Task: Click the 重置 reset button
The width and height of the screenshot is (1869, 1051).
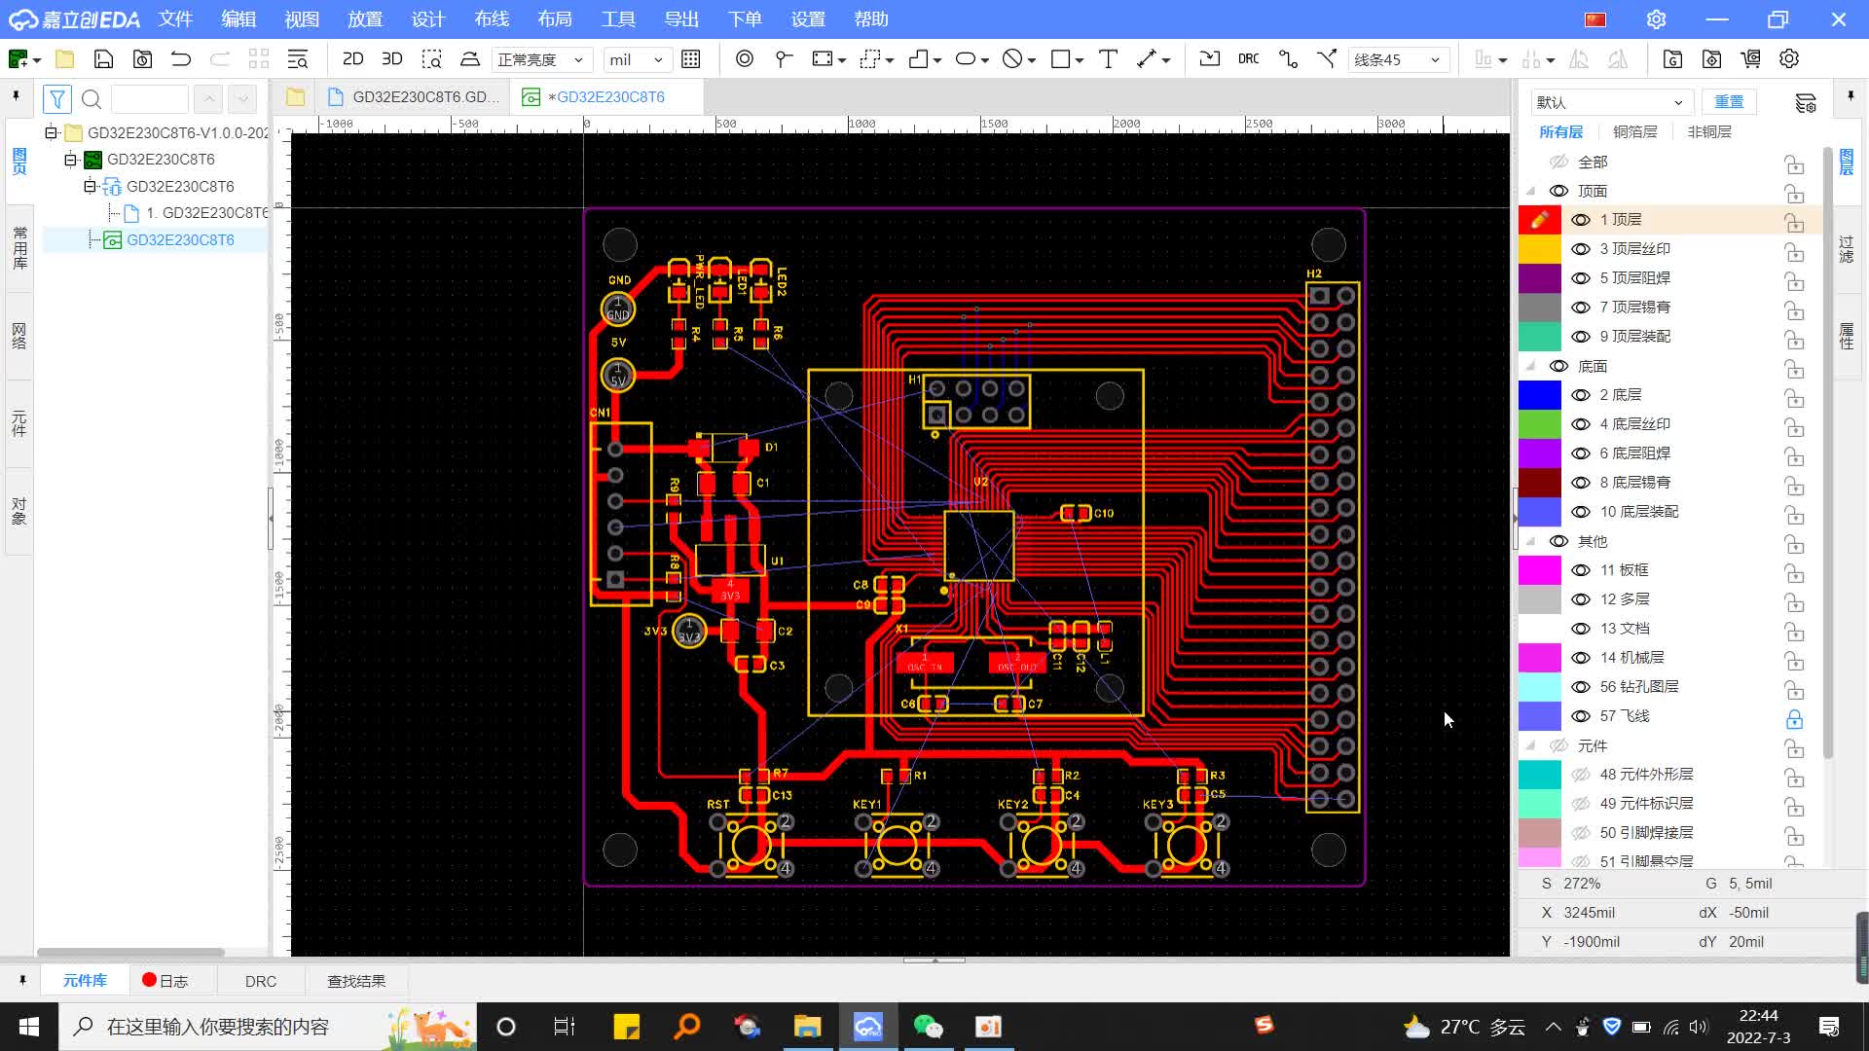Action: (1729, 102)
